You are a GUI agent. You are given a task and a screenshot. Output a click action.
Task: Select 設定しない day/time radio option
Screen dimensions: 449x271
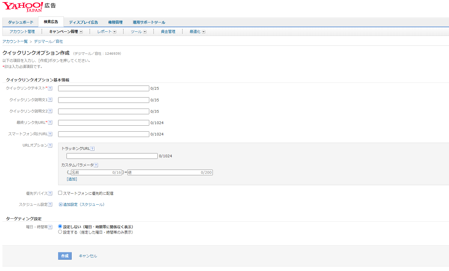pos(60,226)
